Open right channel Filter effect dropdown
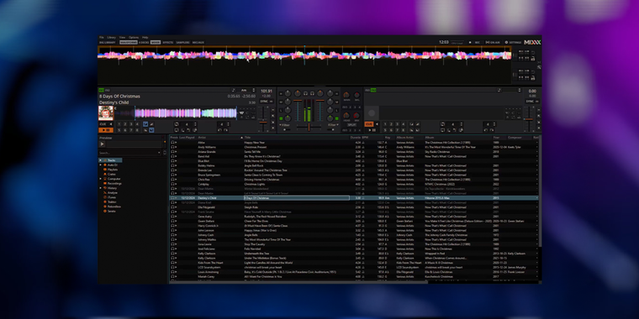 [333, 125]
